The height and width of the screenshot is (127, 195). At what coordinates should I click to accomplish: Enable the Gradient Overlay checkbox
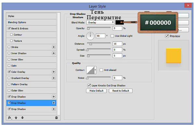tap(9, 78)
